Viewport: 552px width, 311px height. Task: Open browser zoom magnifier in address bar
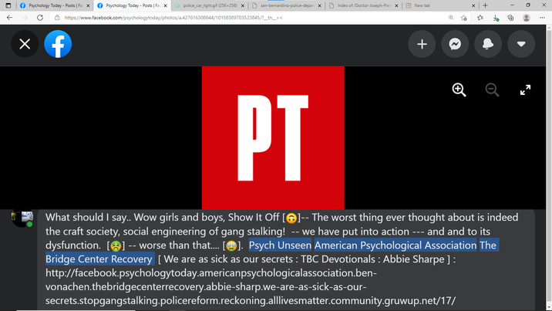451,18
